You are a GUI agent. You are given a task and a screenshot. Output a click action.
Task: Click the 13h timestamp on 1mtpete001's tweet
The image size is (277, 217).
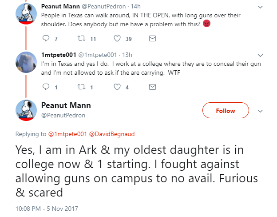pyautogui.click(x=126, y=55)
